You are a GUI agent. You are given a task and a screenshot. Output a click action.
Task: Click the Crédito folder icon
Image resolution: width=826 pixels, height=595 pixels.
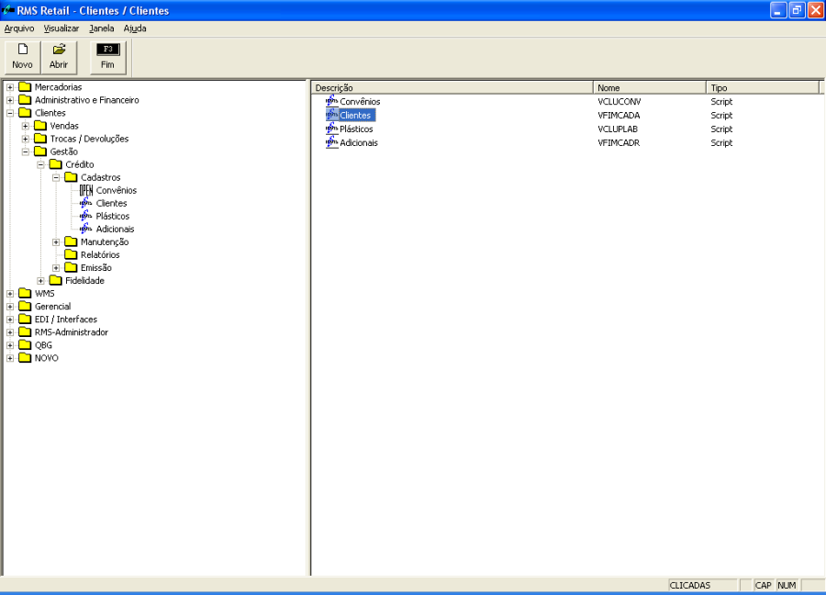55,164
